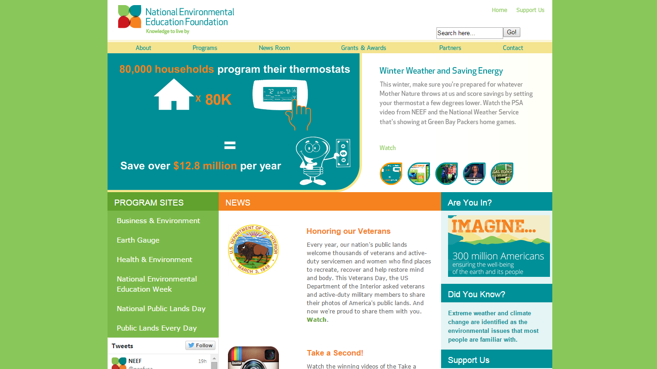The height and width of the screenshot is (369, 657).
Task: Click the Department of the Interior seal
Action: [x=253, y=250]
